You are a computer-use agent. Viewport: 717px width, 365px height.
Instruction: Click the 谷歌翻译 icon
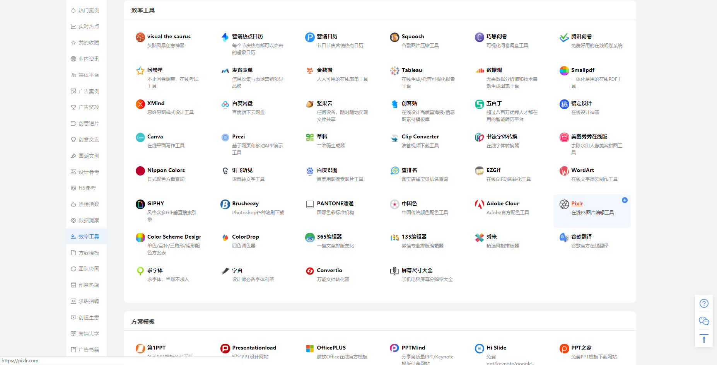coord(564,237)
